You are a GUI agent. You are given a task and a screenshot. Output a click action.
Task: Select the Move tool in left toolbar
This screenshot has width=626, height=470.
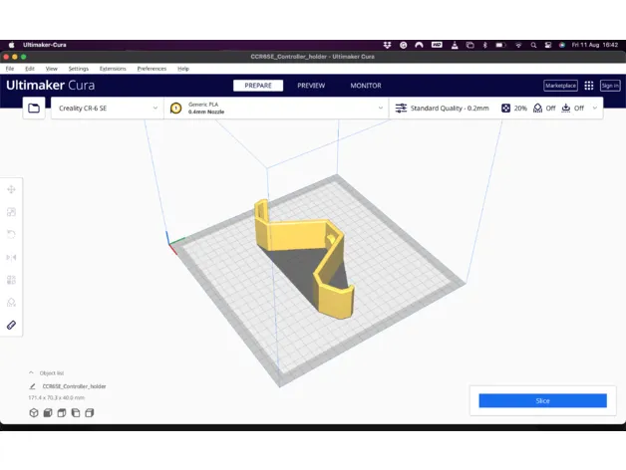pos(11,189)
